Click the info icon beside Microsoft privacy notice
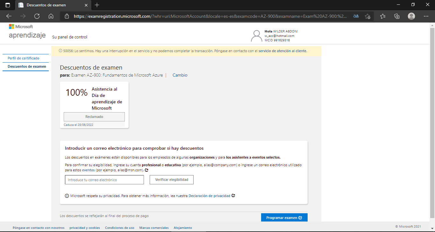The image size is (435, 232). (67, 195)
